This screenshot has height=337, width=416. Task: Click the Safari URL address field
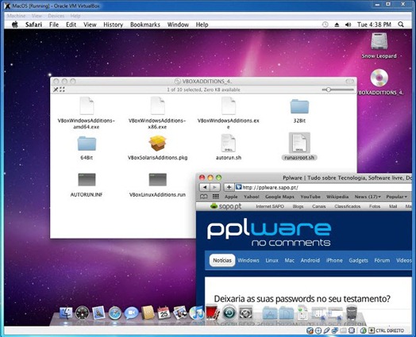coord(323,187)
